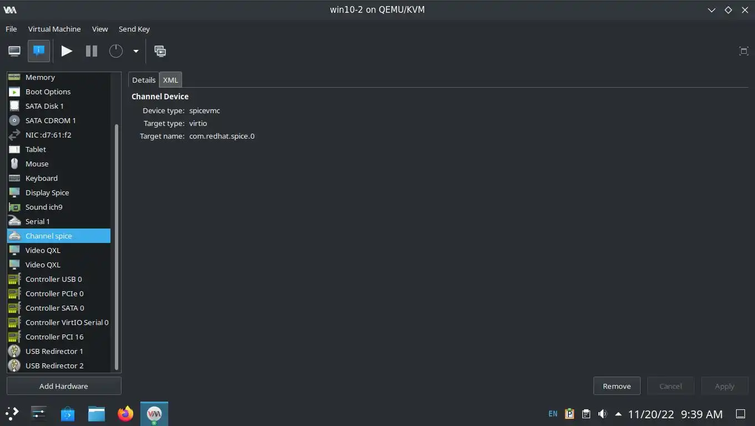Click EN keyboard layout indicator
Viewport: 755px width, 426px height.
click(553, 414)
